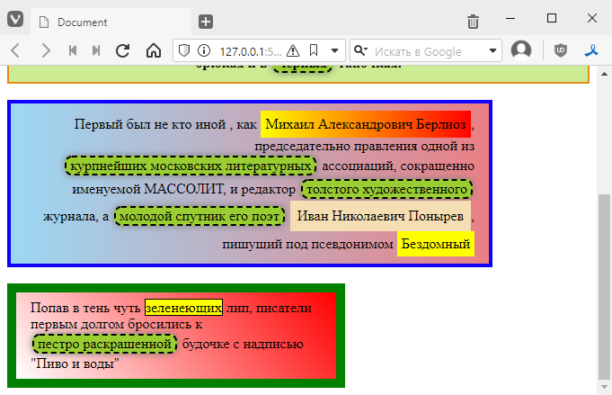The image size is (612, 395).
Task: Toggle the content blocker shield icon
Action: [184, 50]
